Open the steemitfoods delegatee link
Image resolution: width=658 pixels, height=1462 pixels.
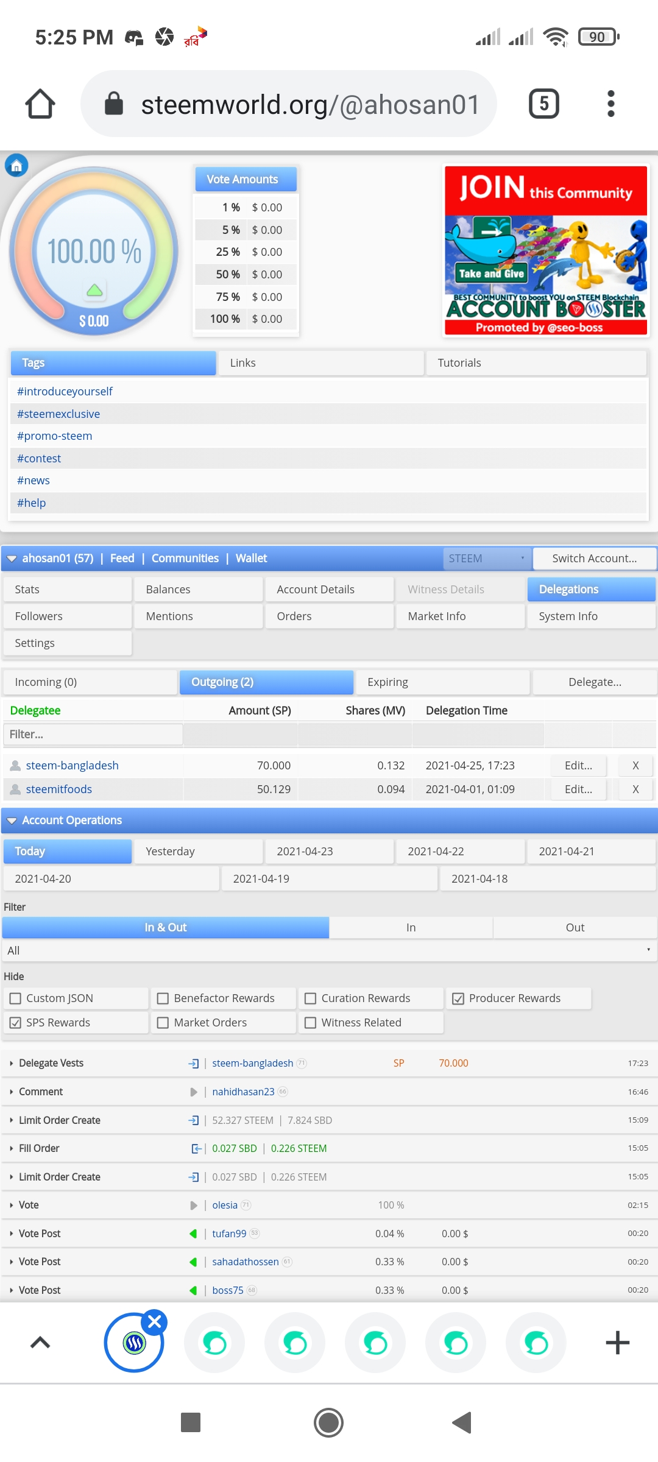click(58, 789)
